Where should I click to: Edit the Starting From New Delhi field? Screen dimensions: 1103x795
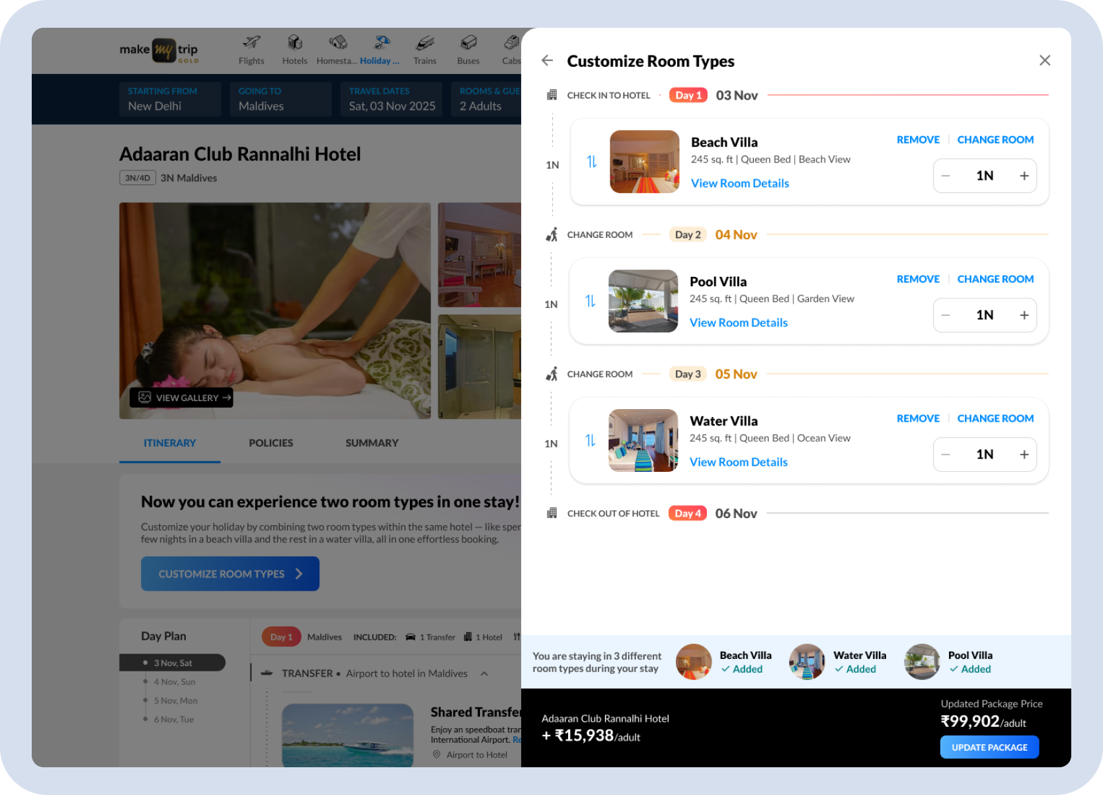tap(170, 99)
